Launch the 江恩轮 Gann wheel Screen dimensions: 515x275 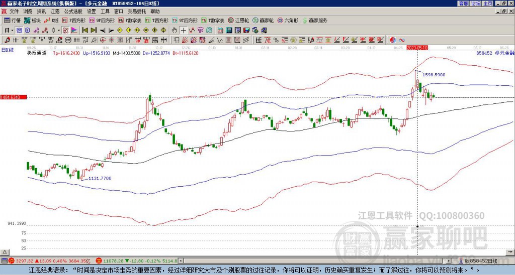click(238, 20)
